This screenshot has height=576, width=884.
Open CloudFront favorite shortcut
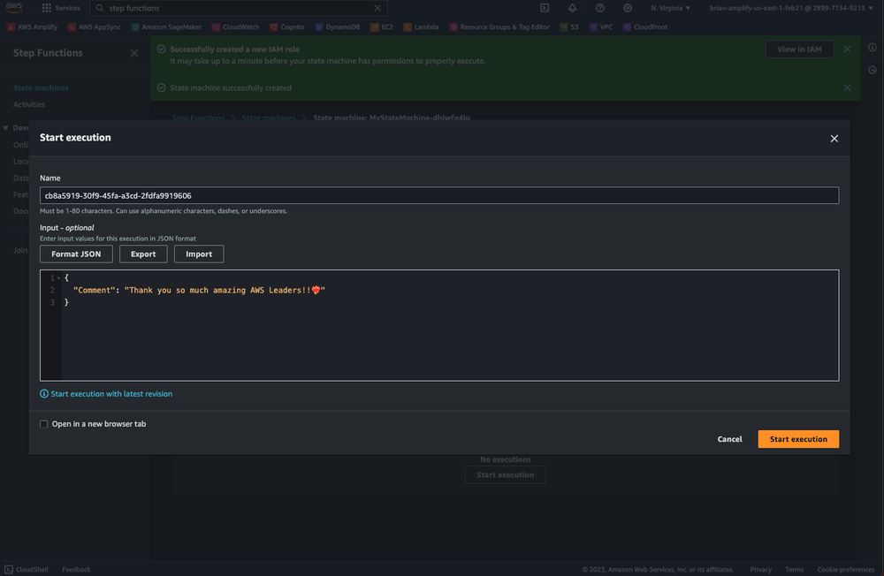645,27
